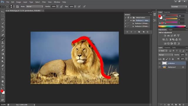Open the layer Fill dropdown arrow
Screen dimensions: 188x106
coord(186,59)
